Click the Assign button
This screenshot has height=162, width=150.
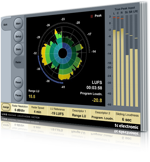pyautogui.click(x=6, y=107)
